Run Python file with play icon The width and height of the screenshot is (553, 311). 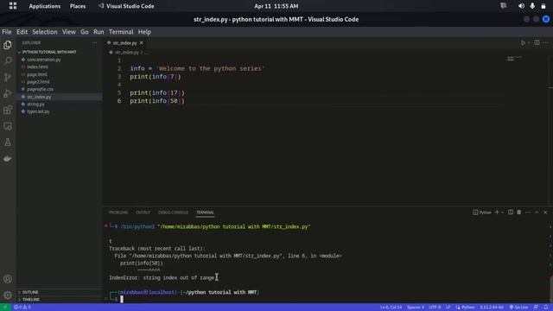[523, 42]
